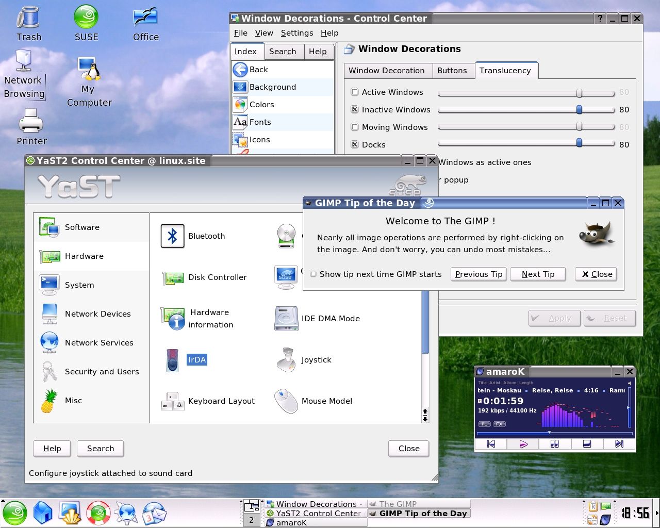Click Help button in YaST
Image resolution: width=660 pixels, height=528 pixels.
coord(52,449)
